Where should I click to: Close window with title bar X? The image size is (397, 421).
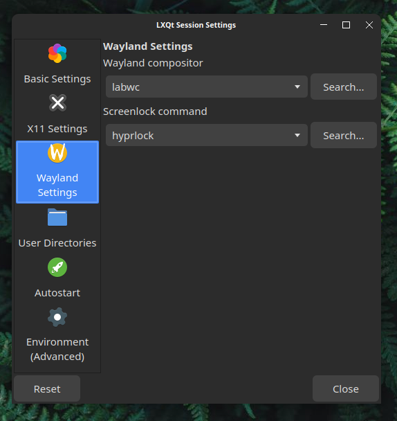point(369,25)
